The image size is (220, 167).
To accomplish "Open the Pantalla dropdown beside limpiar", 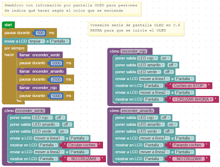I will click(59, 41).
